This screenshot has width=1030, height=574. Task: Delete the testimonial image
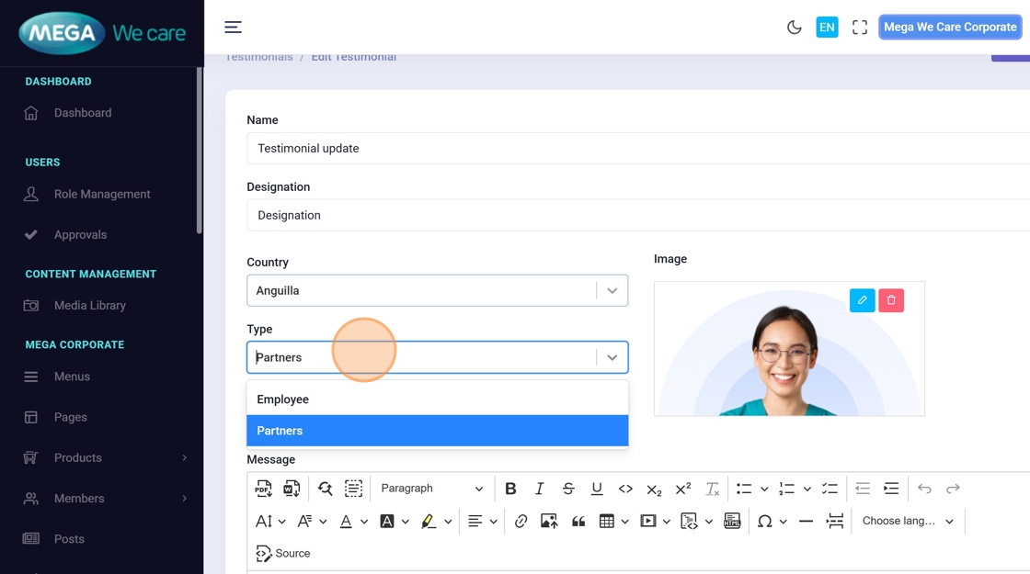coord(891,300)
